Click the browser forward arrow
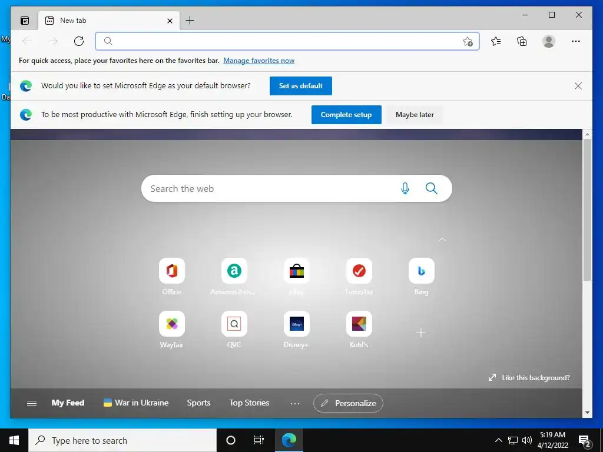 click(x=53, y=41)
